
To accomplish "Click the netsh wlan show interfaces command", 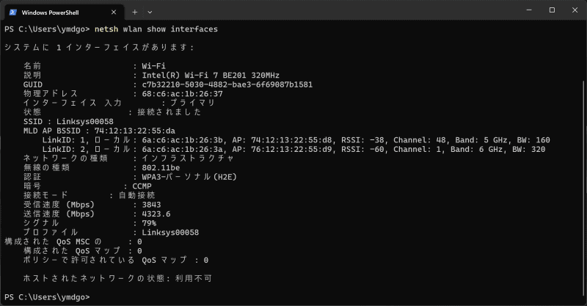I will 156,29.
